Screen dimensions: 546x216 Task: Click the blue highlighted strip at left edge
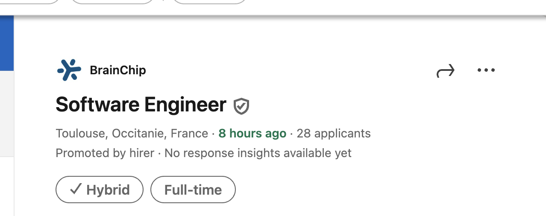tap(6, 43)
